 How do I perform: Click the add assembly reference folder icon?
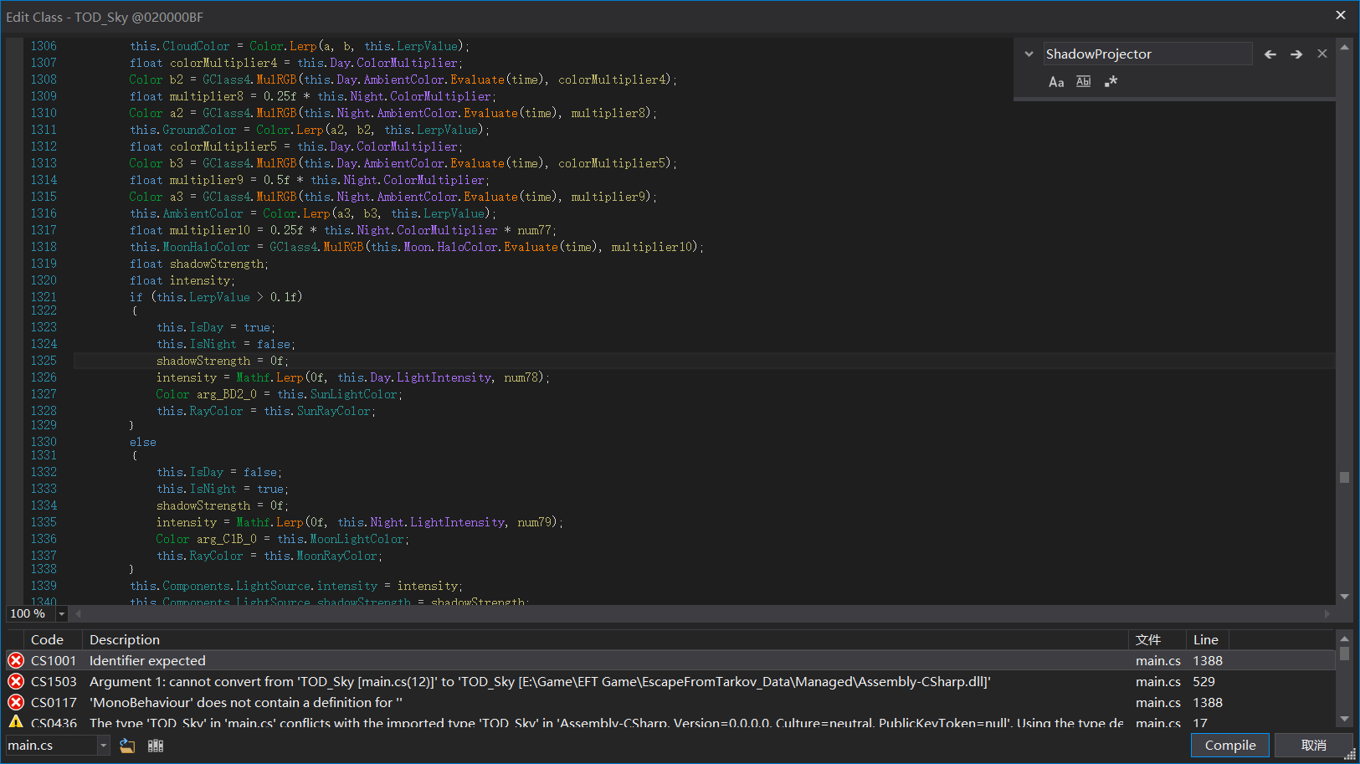pyautogui.click(x=127, y=746)
